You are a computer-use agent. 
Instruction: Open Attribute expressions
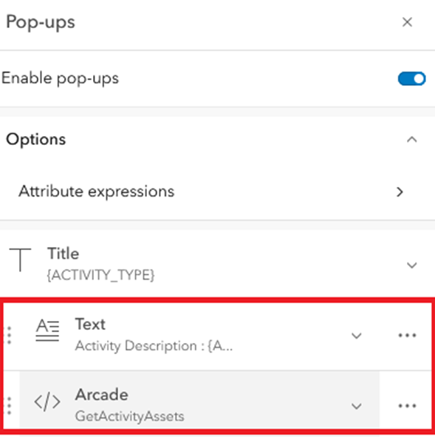[x=217, y=192]
